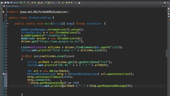Close the BrokenLinkProg.java tab
The image size is (170, 96).
pos(20,6)
